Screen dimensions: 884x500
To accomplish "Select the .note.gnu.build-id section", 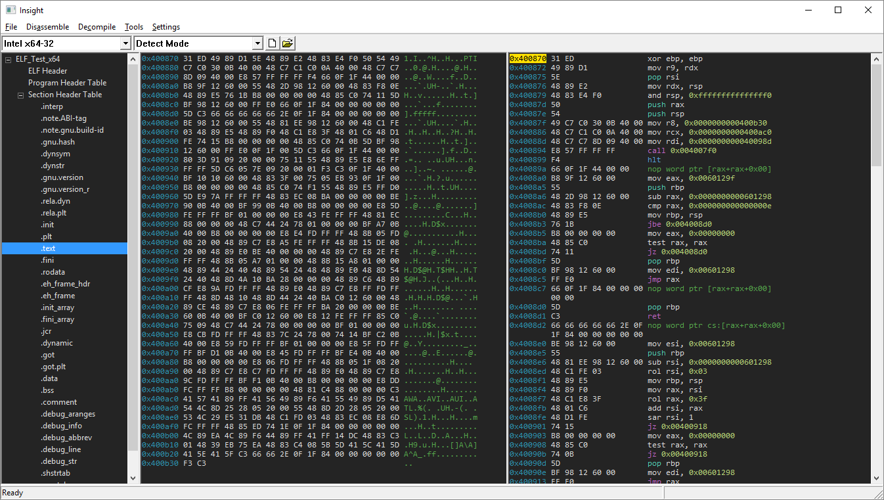I will 72,130.
